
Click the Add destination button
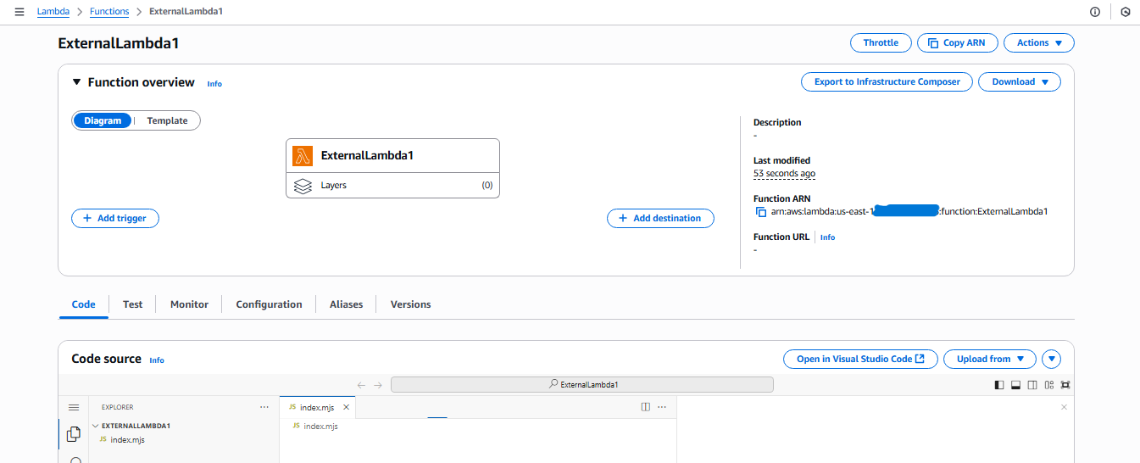coord(660,218)
